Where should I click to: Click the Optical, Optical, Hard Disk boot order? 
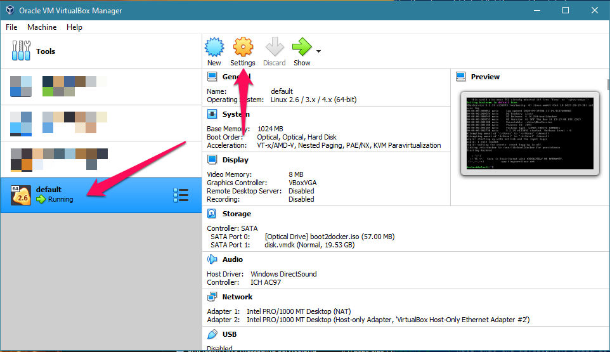297,137
